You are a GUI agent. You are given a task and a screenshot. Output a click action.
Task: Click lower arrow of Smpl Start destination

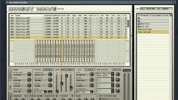tap(112, 75)
